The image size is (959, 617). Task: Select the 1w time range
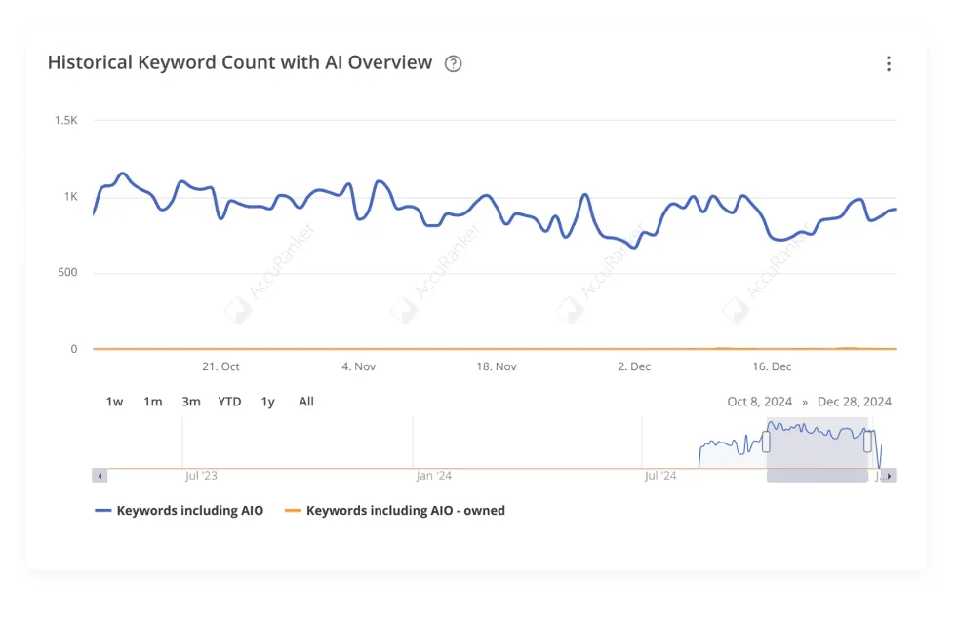tap(114, 402)
